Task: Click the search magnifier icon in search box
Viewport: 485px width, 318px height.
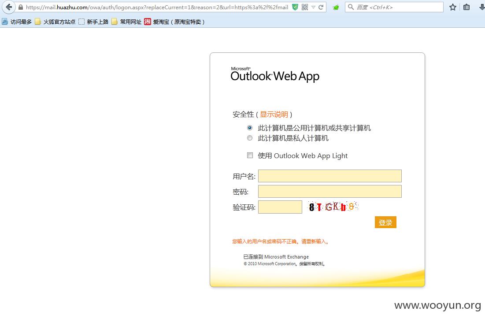Action: point(351,7)
